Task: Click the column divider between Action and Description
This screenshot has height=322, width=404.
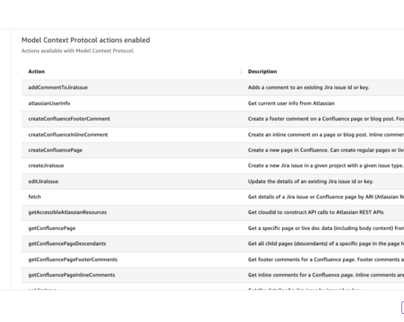Action: (241, 71)
